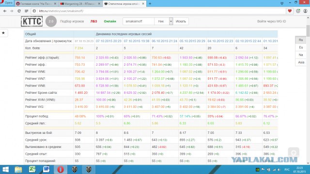Viewport: 310px width, 174px height.
Task: Go back using the browser back arrow
Action: (5, 11)
